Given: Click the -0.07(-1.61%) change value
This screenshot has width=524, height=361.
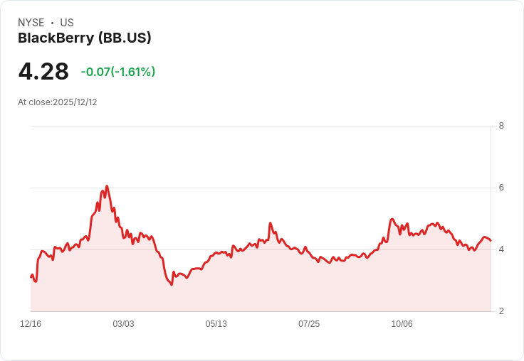Looking at the screenshot, I should tap(118, 72).
